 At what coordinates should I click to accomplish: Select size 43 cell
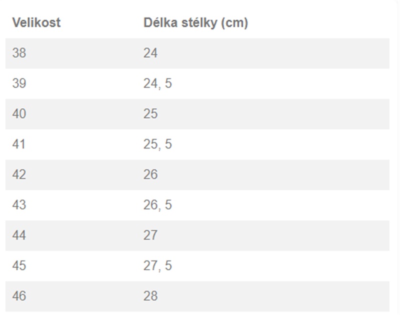pyautogui.click(x=19, y=205)
